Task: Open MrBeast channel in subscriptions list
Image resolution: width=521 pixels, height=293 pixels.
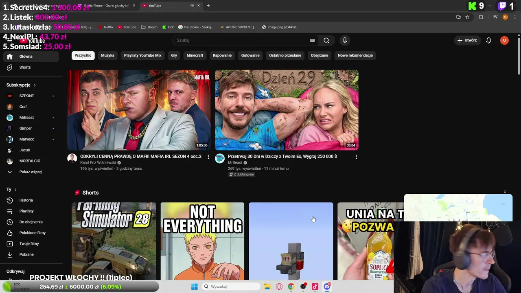Action: point(31,118)
